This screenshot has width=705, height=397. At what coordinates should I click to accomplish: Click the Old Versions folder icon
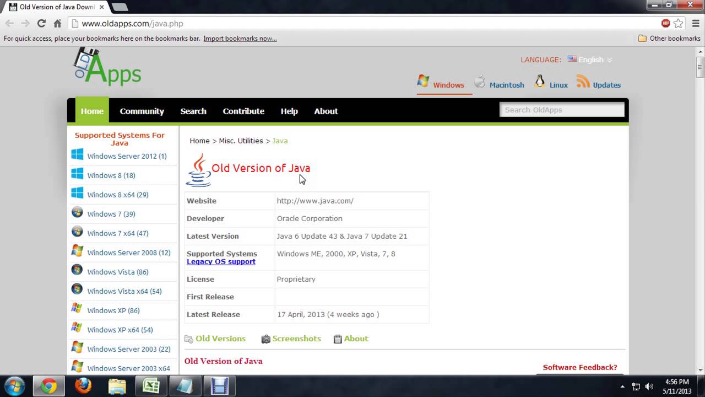tap(189, 339)
